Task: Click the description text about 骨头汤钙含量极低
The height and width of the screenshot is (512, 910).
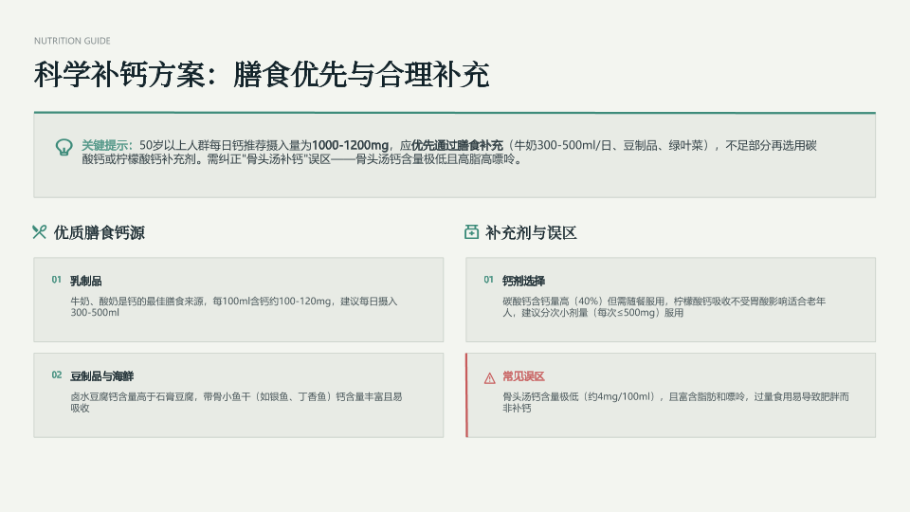Action: [x=676, y=402]
